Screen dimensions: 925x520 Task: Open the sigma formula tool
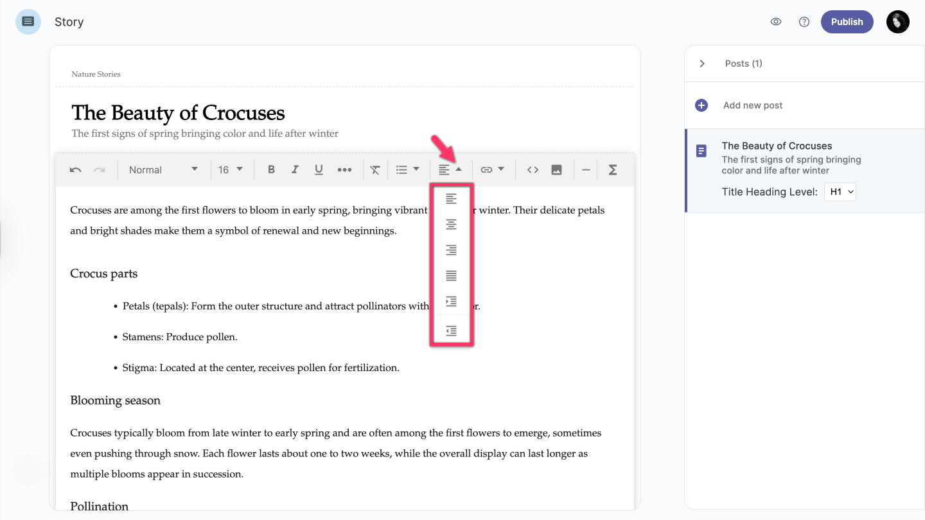[x=613, y=170]
